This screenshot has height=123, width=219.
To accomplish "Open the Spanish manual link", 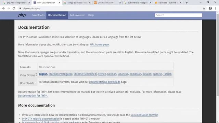I will (157, 74).
